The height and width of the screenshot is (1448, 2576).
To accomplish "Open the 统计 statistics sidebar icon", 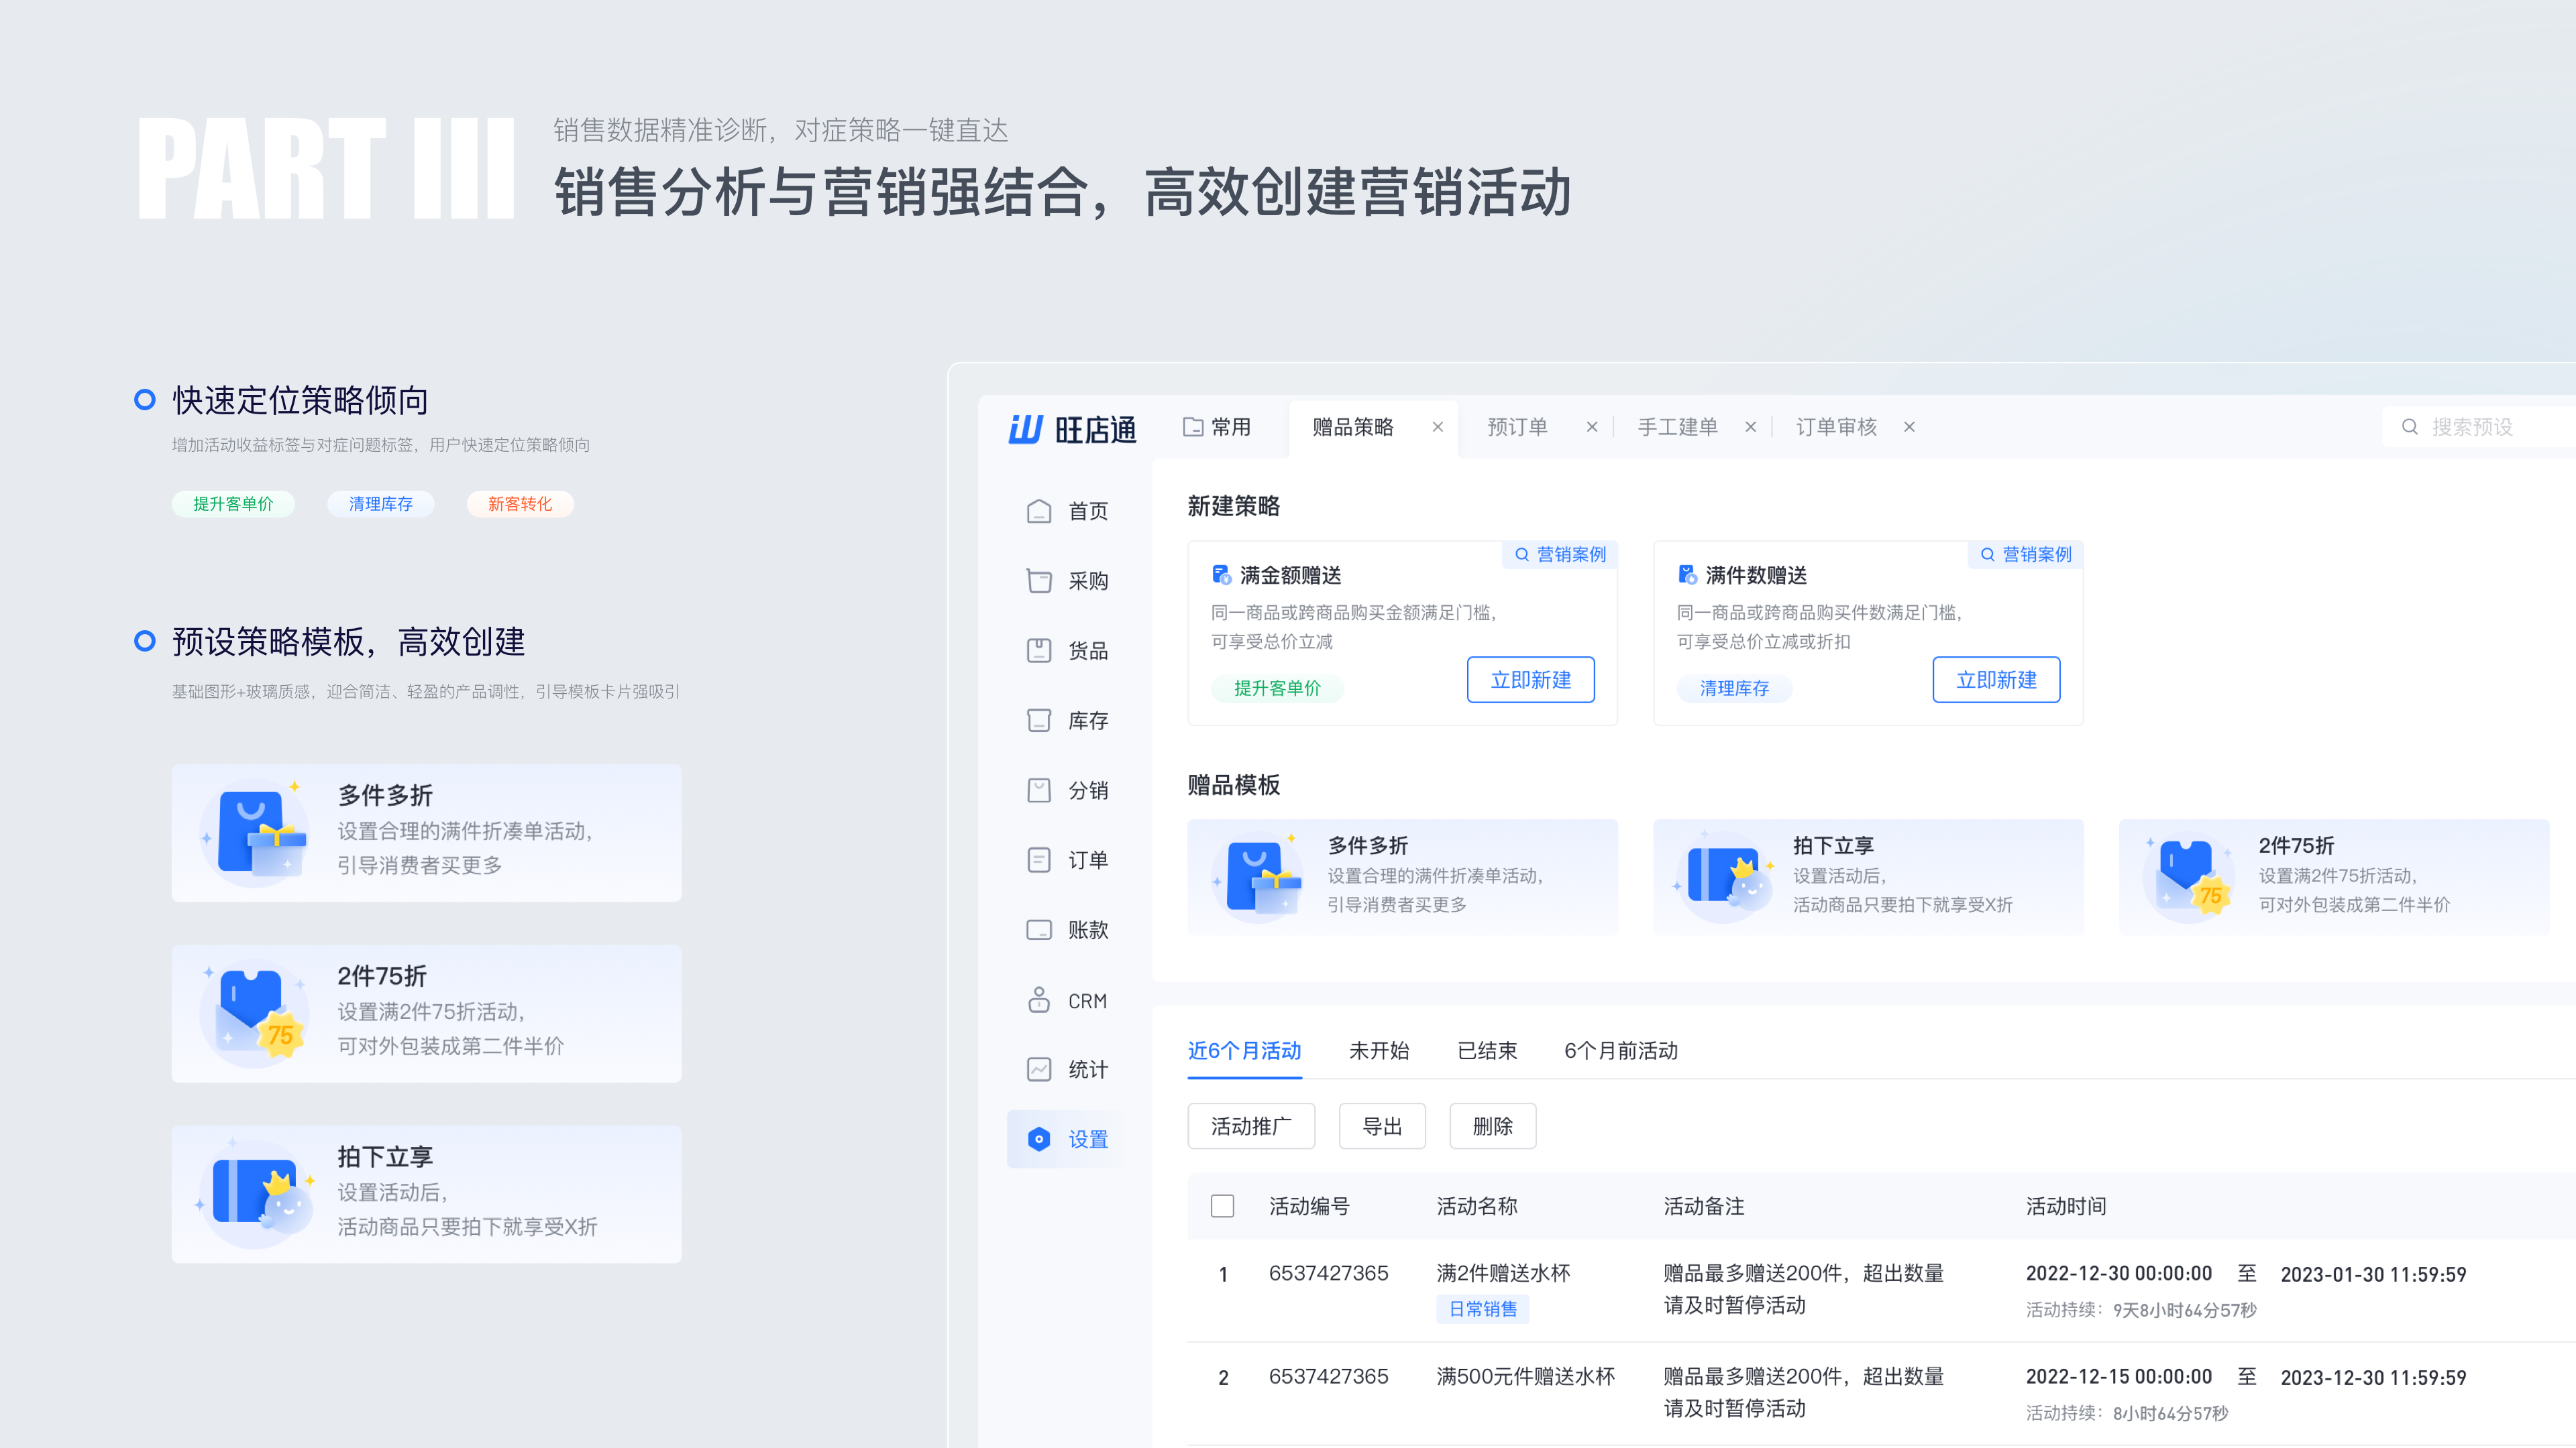I will 1039,1071.
